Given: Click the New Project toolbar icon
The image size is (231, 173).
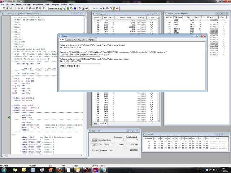Looking at the screenshot, I should point(61,9).
